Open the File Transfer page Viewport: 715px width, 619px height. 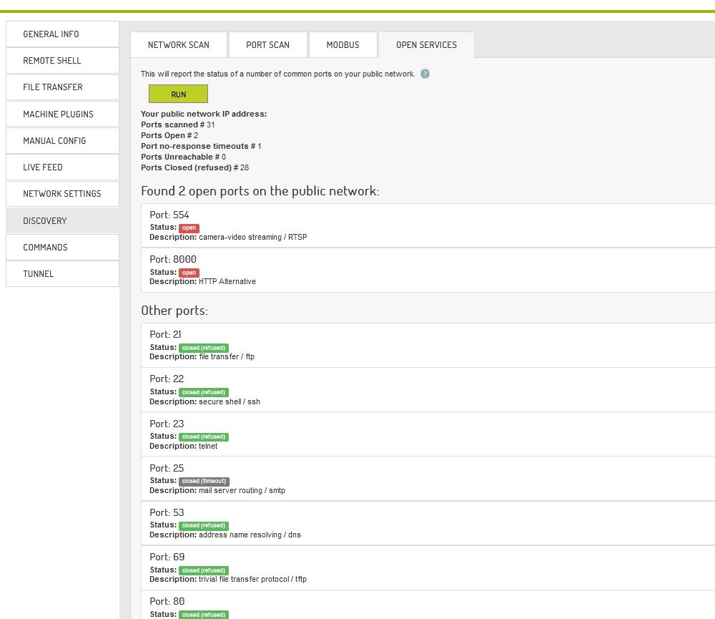pos(62,87)
